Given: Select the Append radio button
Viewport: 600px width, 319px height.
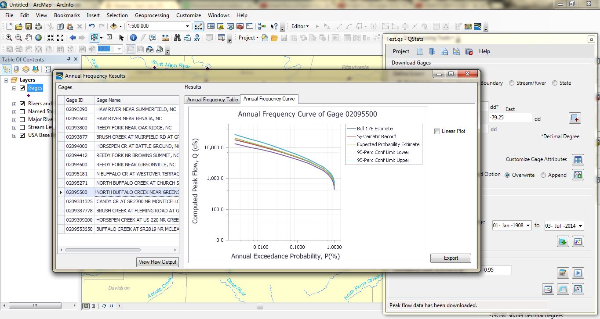Looking at the screenshot, I should coord(544,175).
